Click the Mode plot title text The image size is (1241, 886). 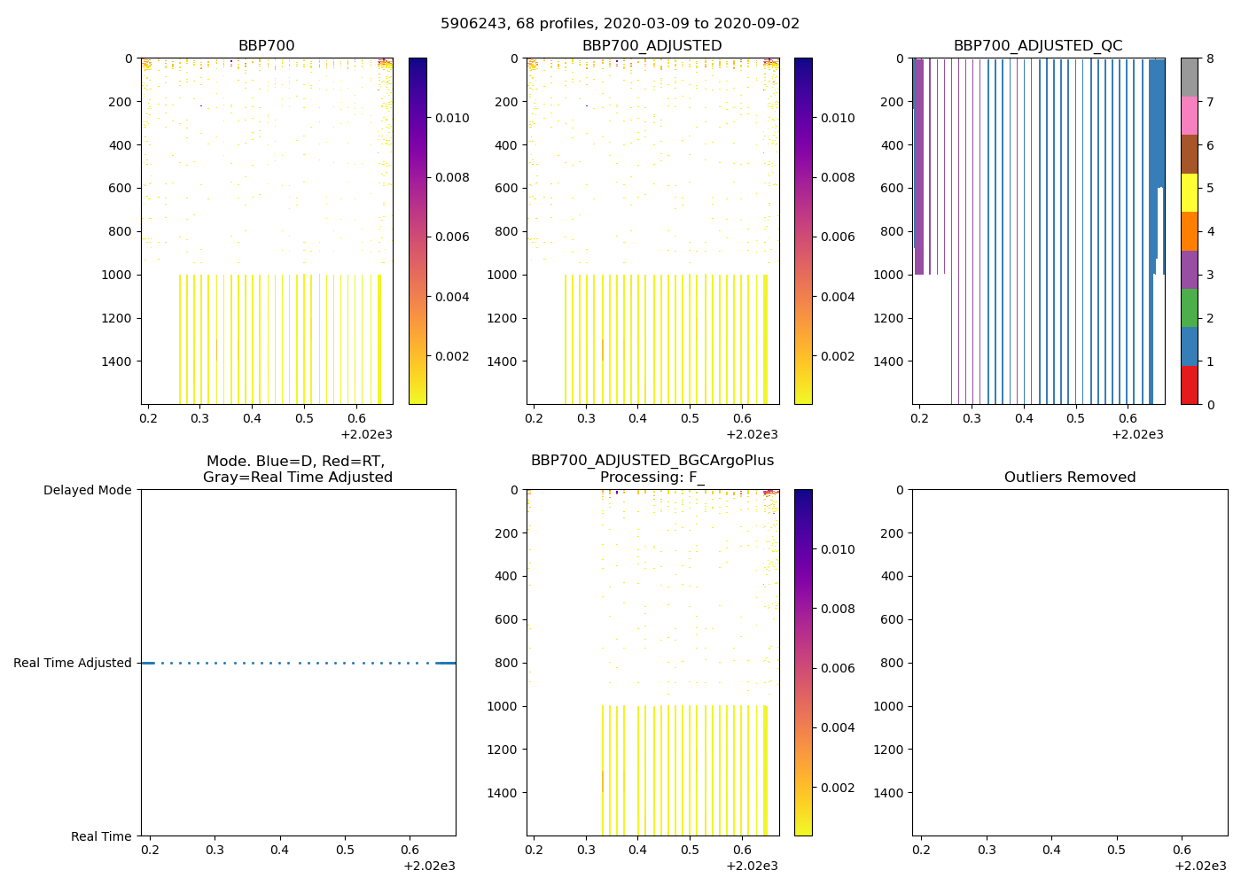[297, 470]
